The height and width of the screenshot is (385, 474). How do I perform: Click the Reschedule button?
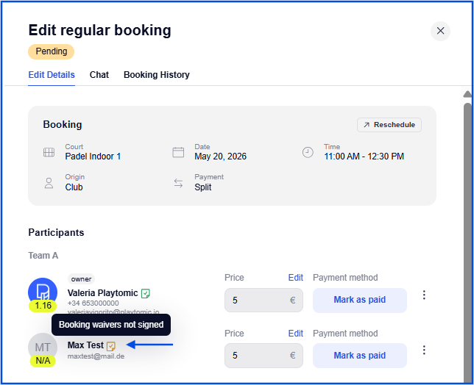tap(389, 125)
